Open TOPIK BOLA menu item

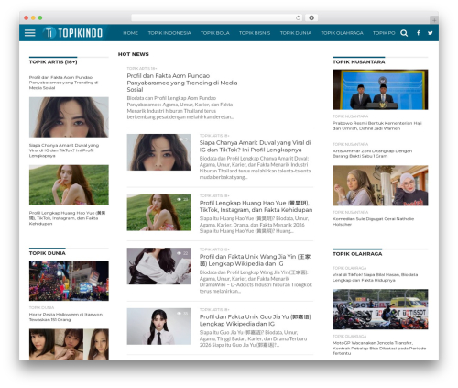point(215,33)
